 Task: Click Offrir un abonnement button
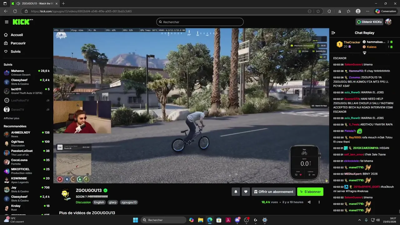273,192
